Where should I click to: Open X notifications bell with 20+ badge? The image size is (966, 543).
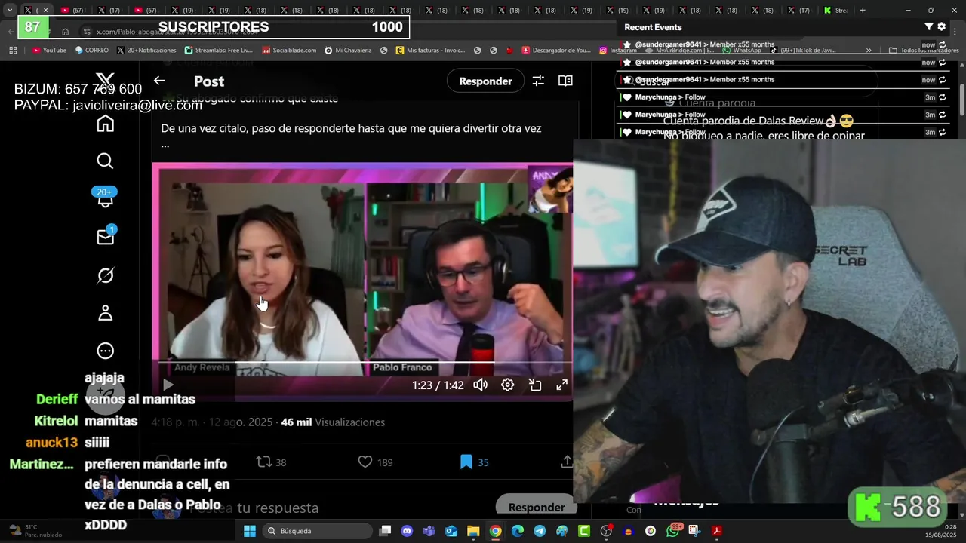(x=106, y=198)
